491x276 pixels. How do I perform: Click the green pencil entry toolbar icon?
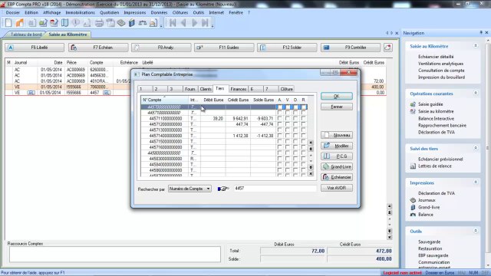point(43,23)
